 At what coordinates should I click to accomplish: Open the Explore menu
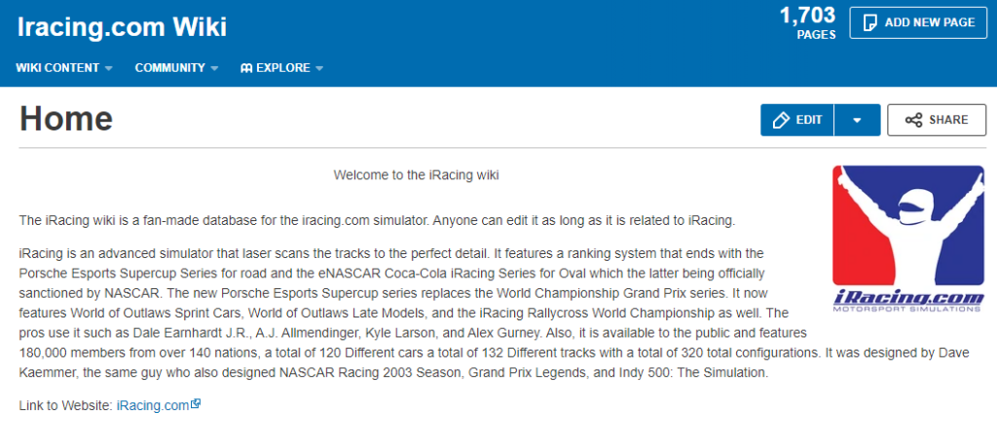point(283,68)
